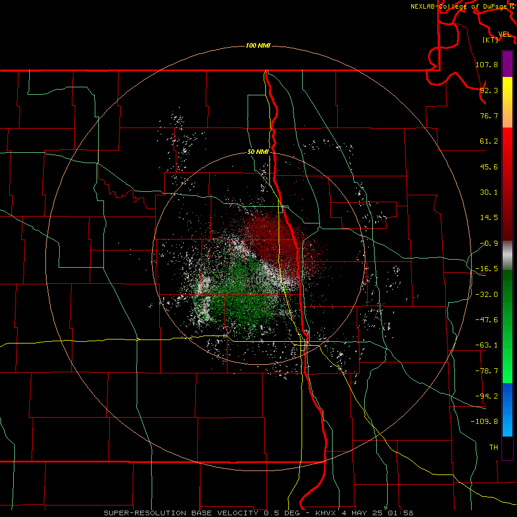Click the -47.6 velocity scale value
This screenshot has width=517, height=517.
(487, 320)
